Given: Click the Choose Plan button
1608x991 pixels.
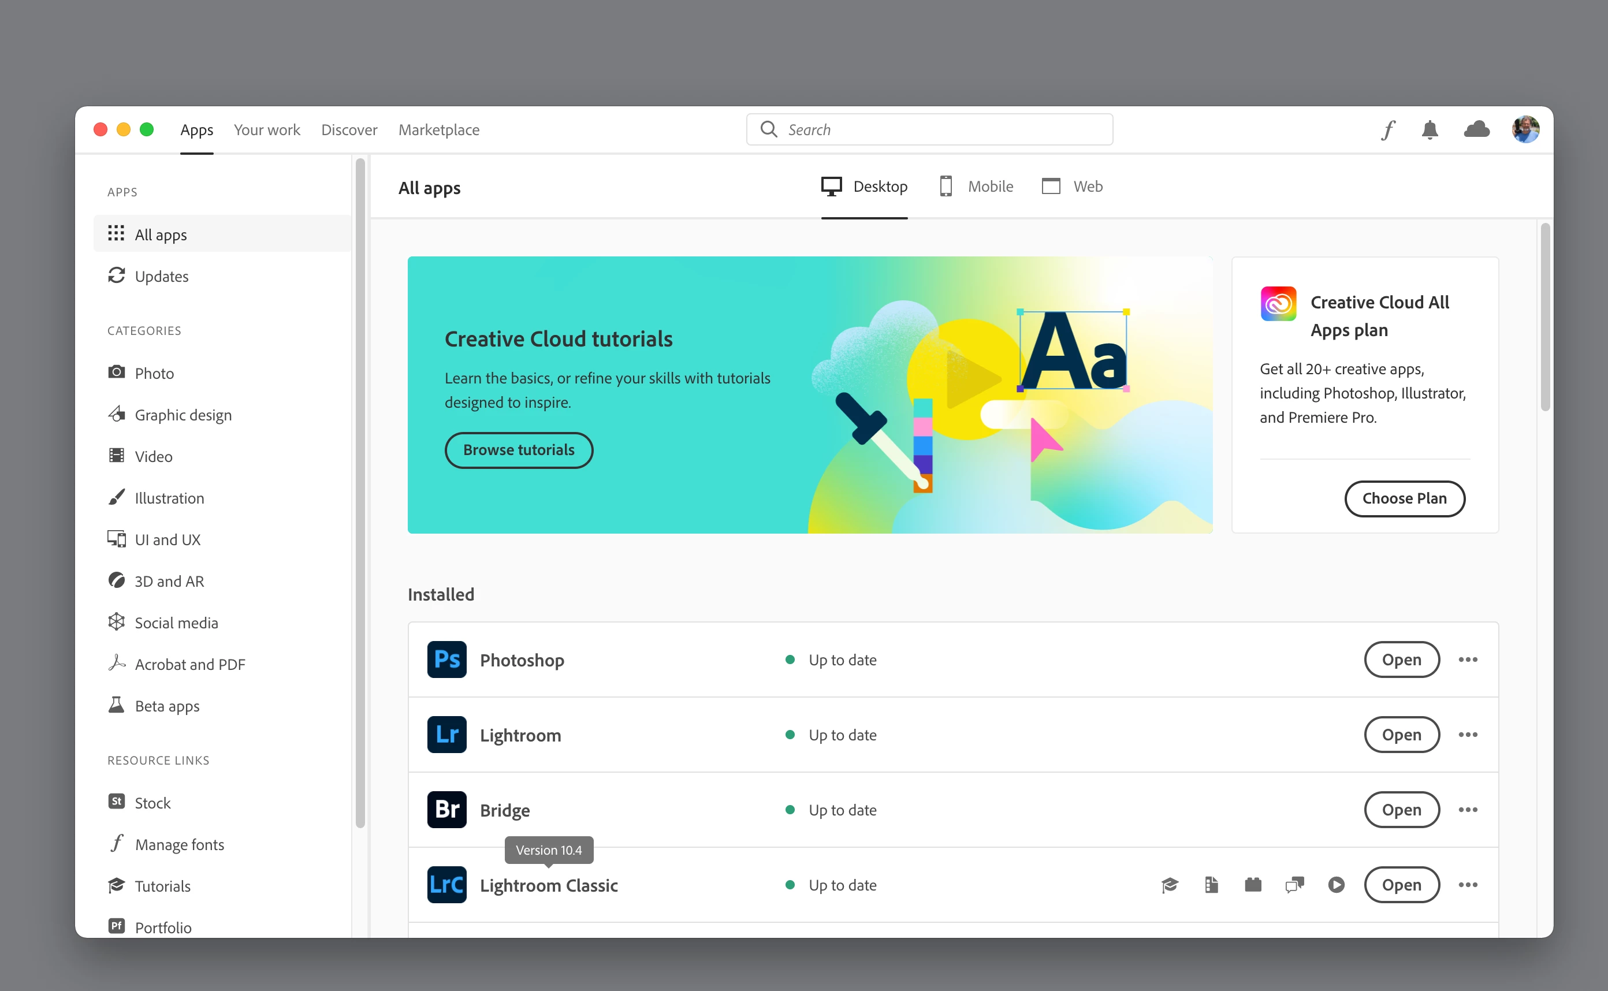Looking at the screenshot, I should coord(1404,499).
